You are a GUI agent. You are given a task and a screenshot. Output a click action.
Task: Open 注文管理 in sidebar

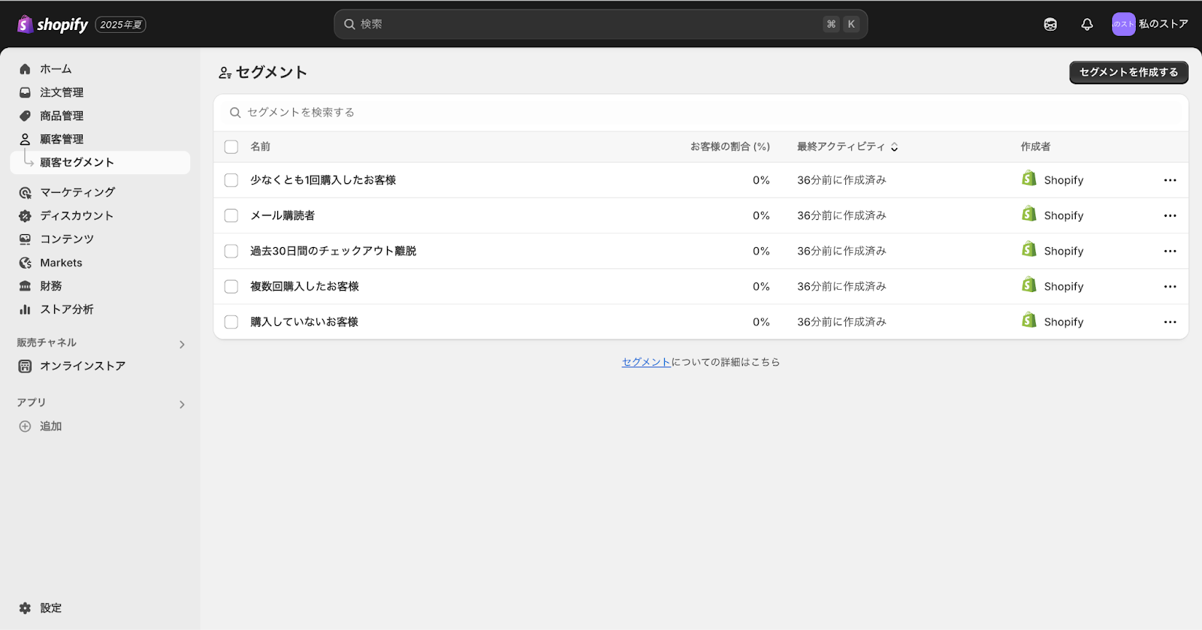[x=100, y=92]
